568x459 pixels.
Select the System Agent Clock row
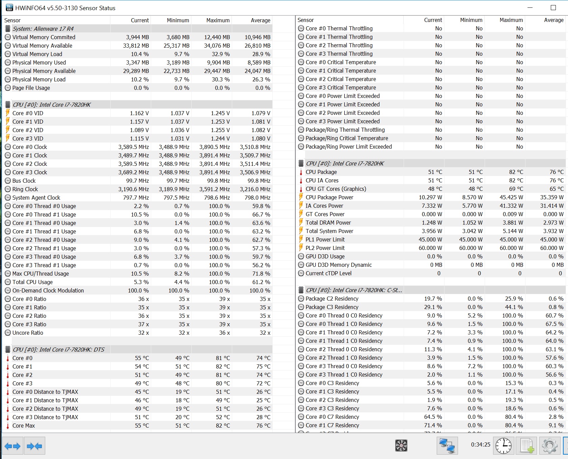click(137, 198)
